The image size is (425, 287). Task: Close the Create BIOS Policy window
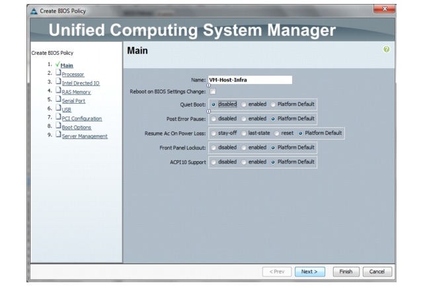(x=384, y=9)
